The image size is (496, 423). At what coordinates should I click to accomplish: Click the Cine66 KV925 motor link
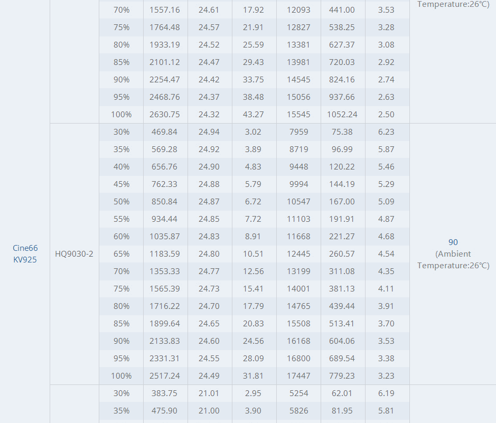click(25, 253)
